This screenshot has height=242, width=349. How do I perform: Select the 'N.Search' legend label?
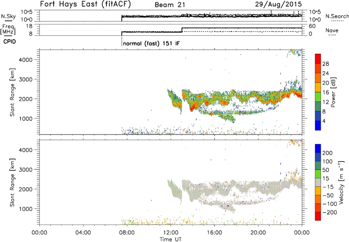click(x=337, y=16)
